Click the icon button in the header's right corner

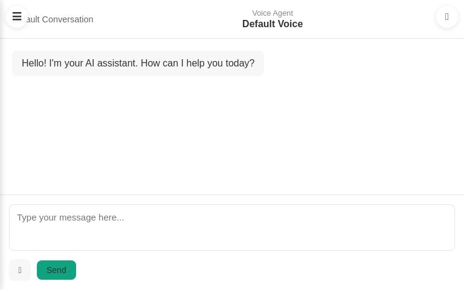tap(446, 17)
